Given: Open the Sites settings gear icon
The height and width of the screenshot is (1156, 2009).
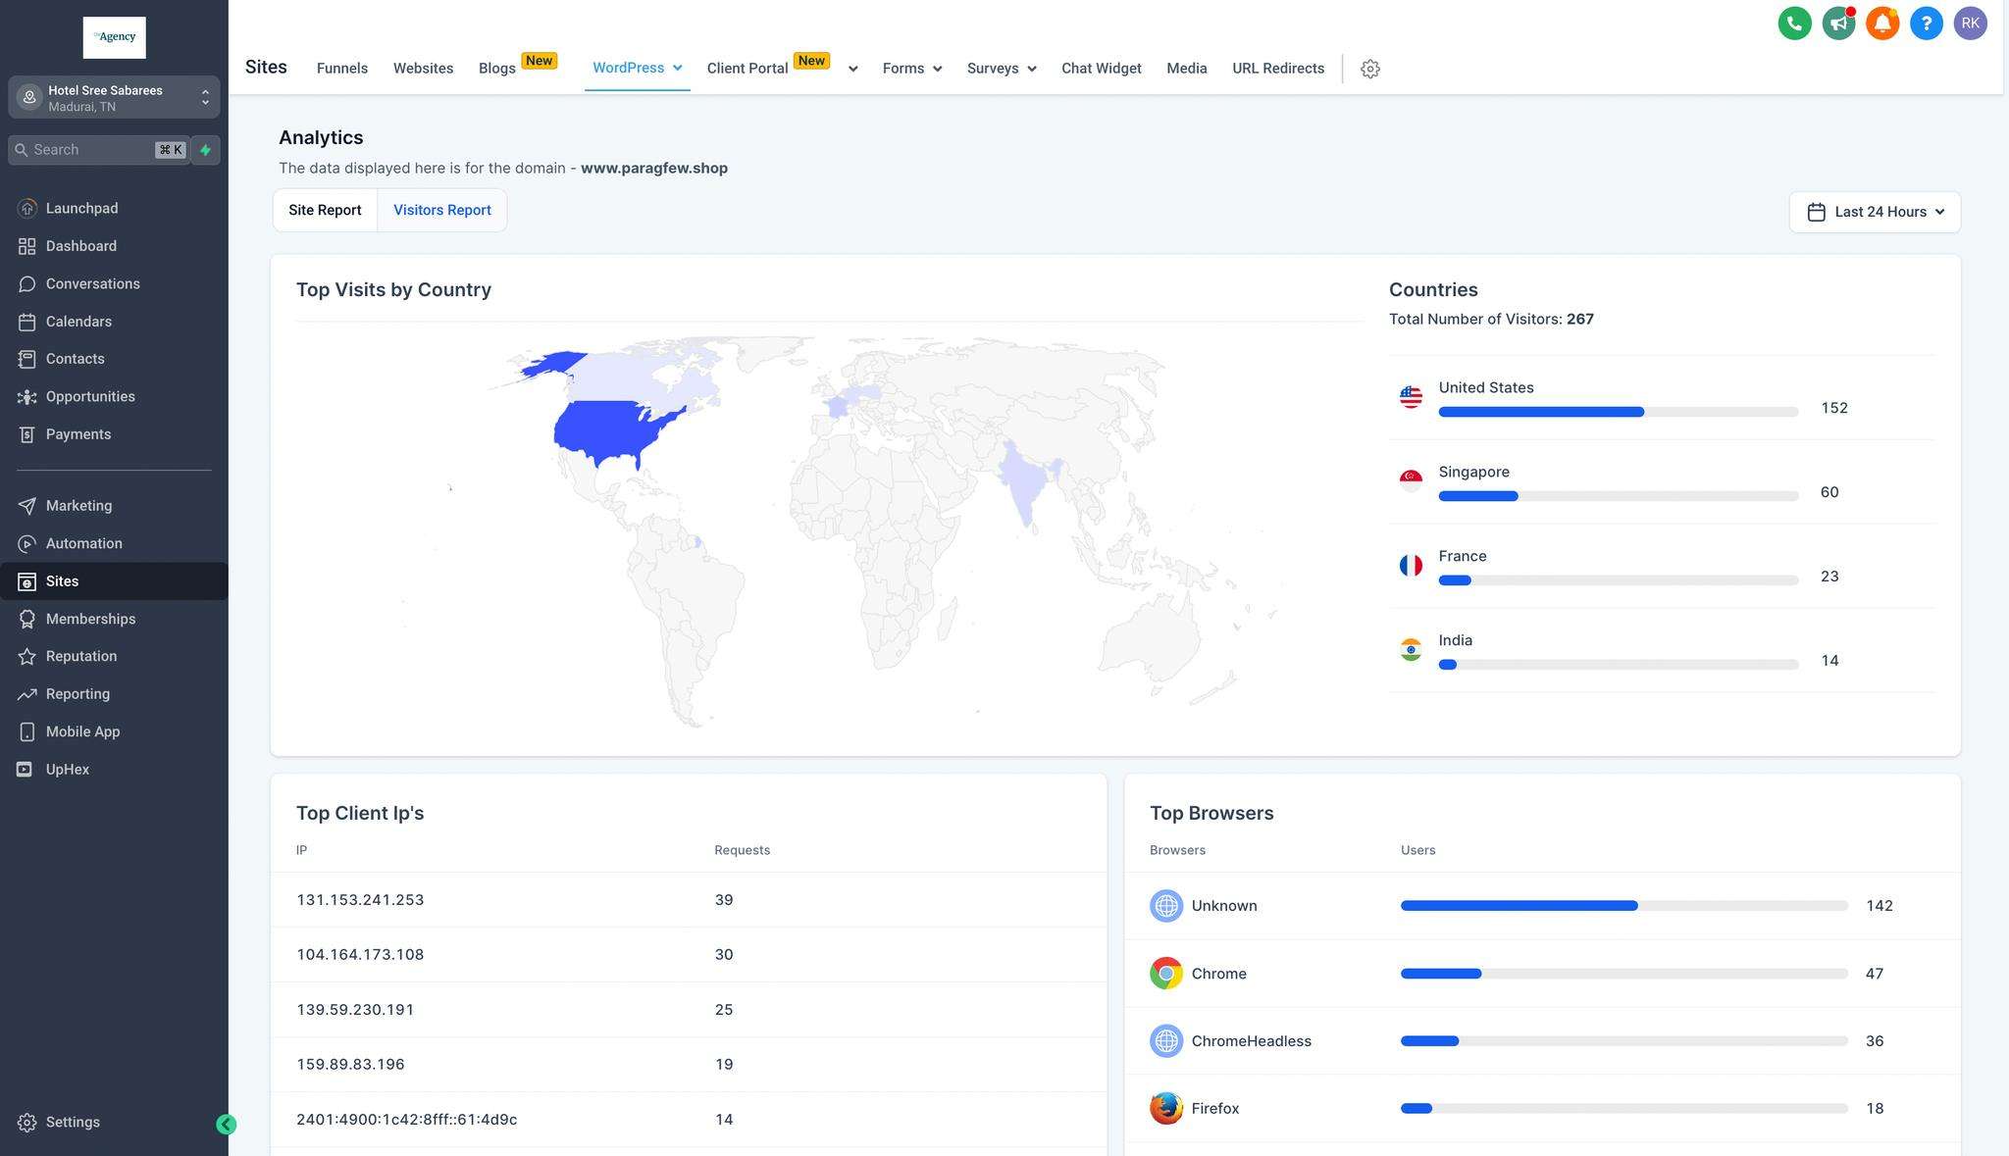Looking at the screenshot, I should click(1370, 69).
